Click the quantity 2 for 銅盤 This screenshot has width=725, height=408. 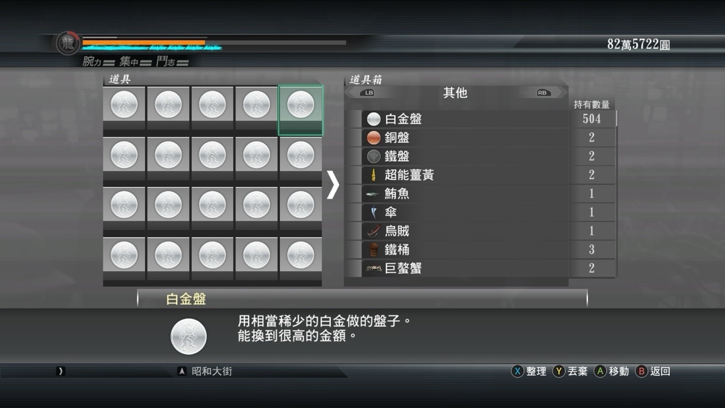click(x=592, y=138)
